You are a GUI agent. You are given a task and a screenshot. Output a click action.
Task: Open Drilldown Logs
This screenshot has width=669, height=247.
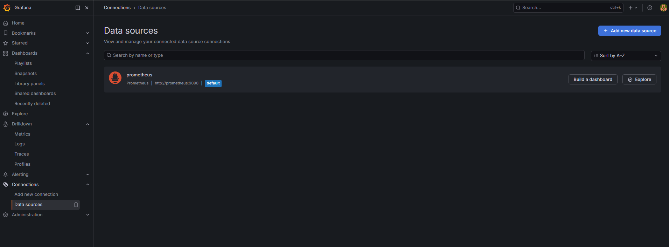(x=20, y=144)
